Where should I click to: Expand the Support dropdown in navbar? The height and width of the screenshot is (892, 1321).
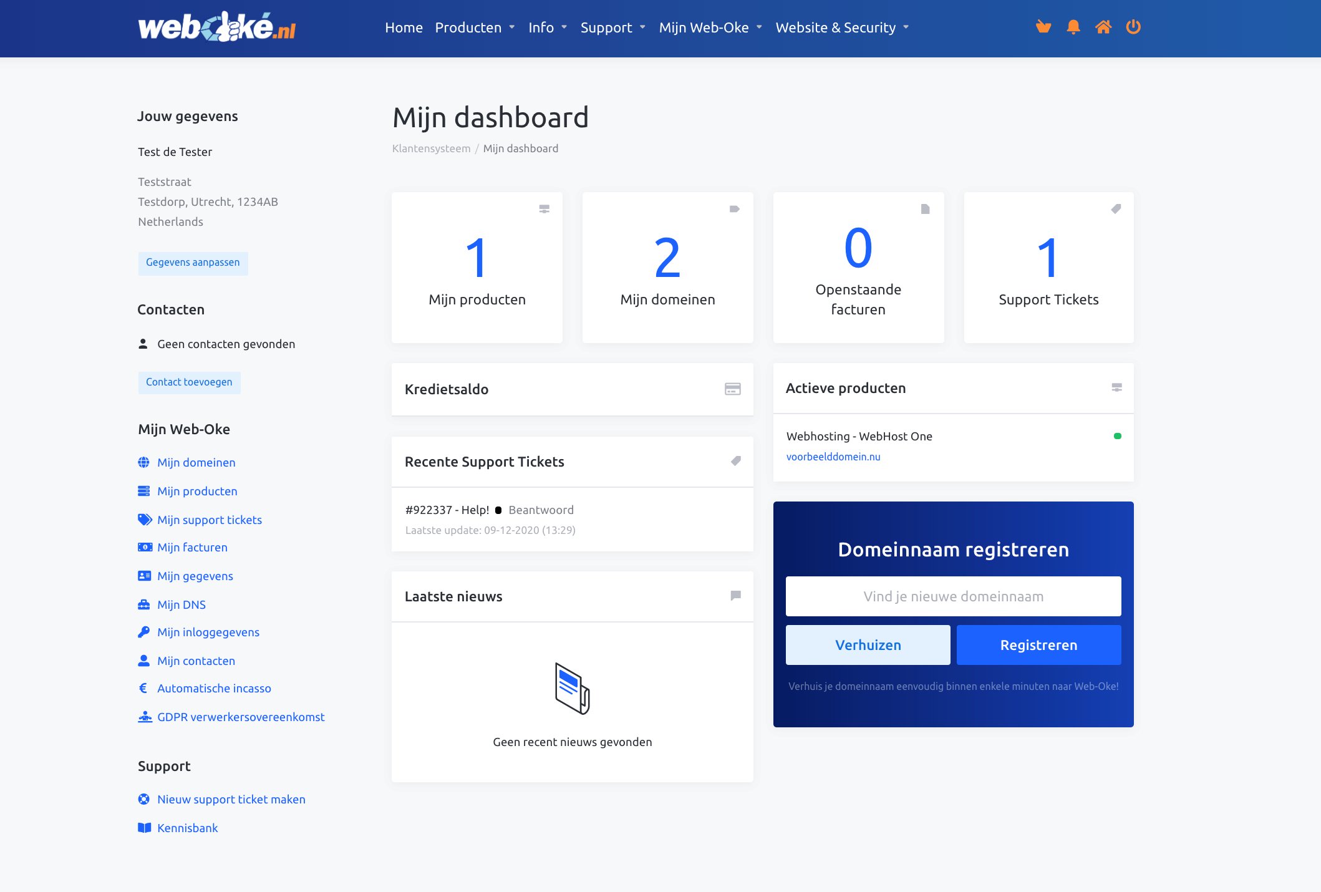tap(612, 27)
